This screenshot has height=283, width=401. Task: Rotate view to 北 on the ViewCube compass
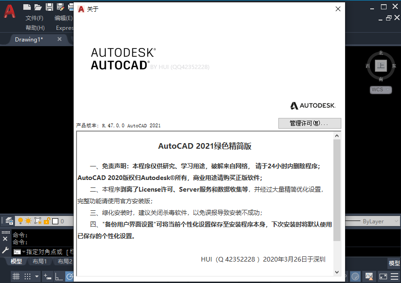pyautogui.click(x=381, y=53)
